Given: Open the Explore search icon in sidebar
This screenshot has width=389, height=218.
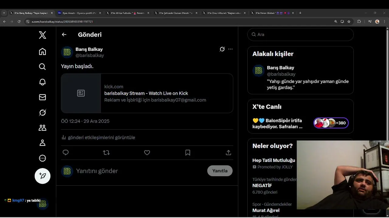Looking at the screenshot, I should (x=43, y=67).
